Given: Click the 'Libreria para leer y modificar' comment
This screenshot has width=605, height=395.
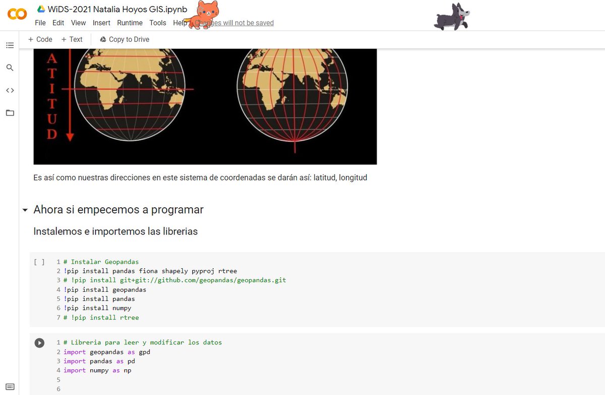Looking at the screenshot, I should pyautogui.click(x=143, y=343).
